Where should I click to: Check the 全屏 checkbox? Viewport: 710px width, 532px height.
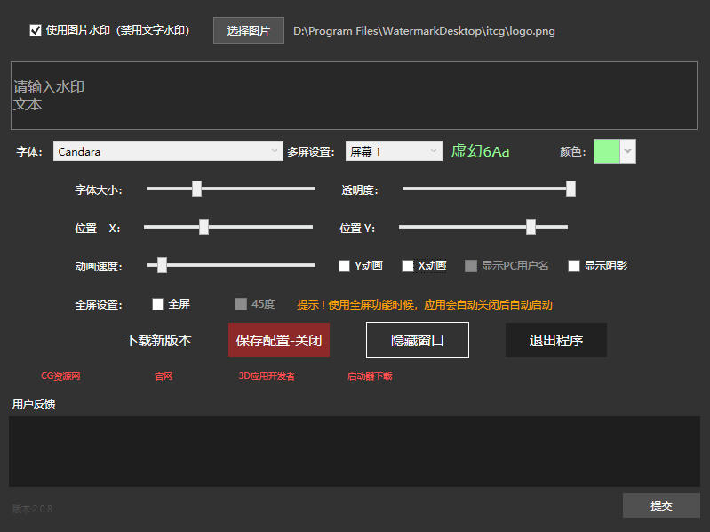tap(157, 304)
